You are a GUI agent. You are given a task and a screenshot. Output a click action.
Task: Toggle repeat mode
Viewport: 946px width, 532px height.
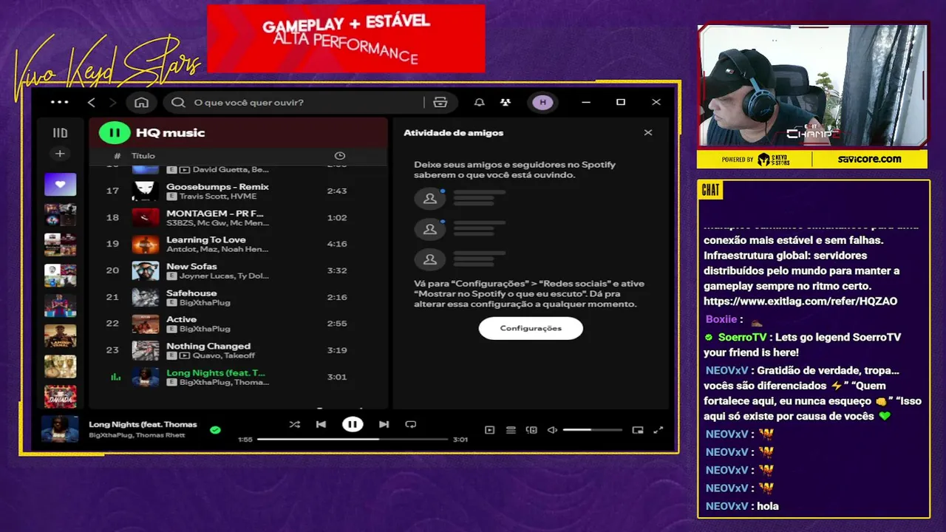pyautogui.click(x=411, y=424)
